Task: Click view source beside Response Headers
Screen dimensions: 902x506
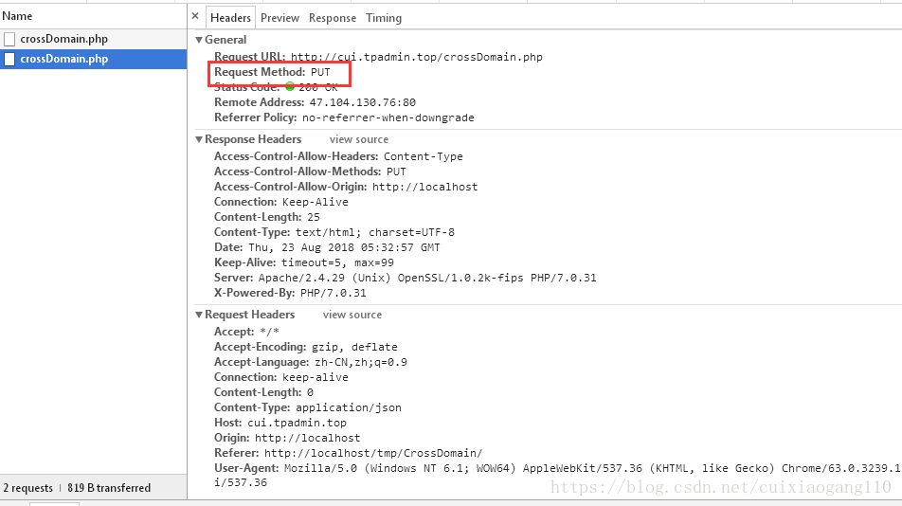Action: [358, 139]
